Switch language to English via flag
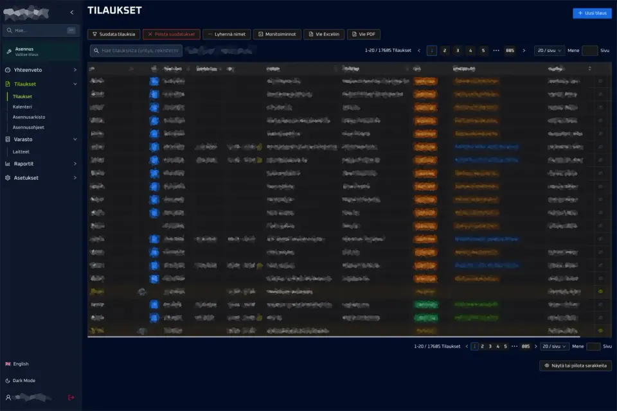This screenshot has width=617, height=411. click(x=17, y=364)
